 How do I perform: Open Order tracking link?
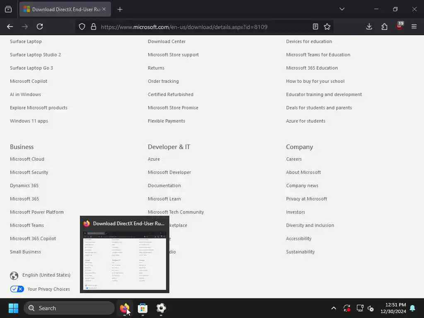coord(163,81)
